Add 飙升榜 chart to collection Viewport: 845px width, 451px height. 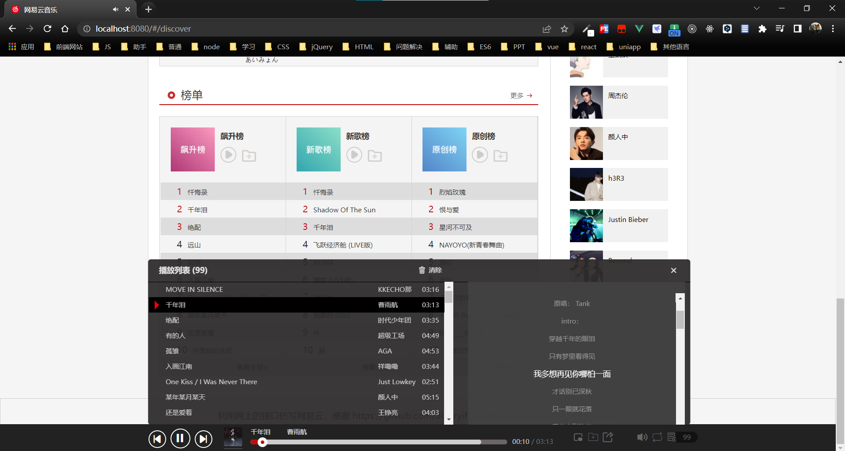tap(249, 156)
